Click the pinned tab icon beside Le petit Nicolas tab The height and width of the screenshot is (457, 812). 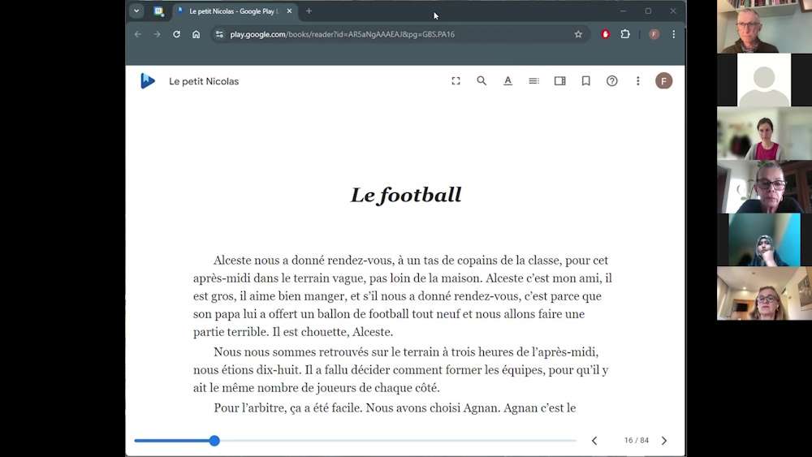pyautogui.click(x=158, y=11)
